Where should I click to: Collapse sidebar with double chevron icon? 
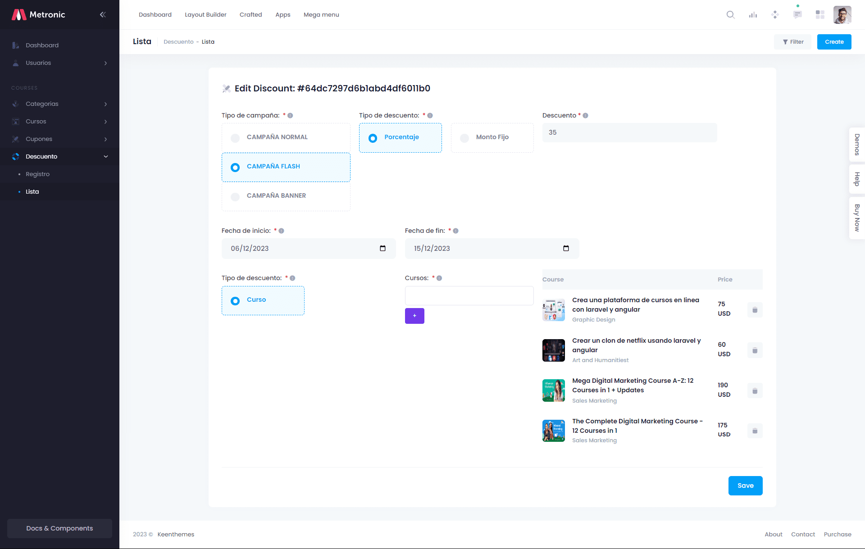(x=103, y=14)
